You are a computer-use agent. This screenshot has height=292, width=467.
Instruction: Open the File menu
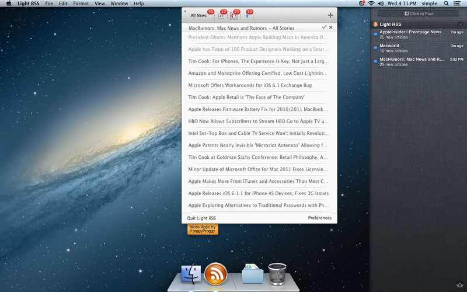[x=49, y=4]
